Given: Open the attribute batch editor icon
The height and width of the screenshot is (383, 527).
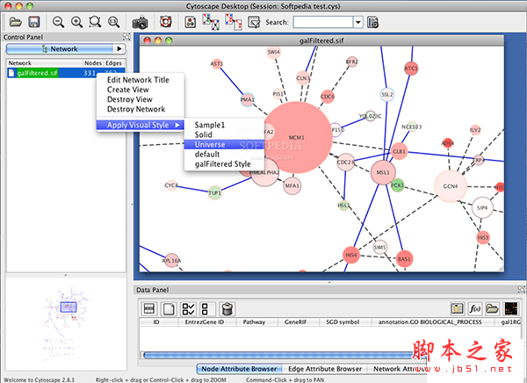Looking at the screenshot, I should click(458, 308).
